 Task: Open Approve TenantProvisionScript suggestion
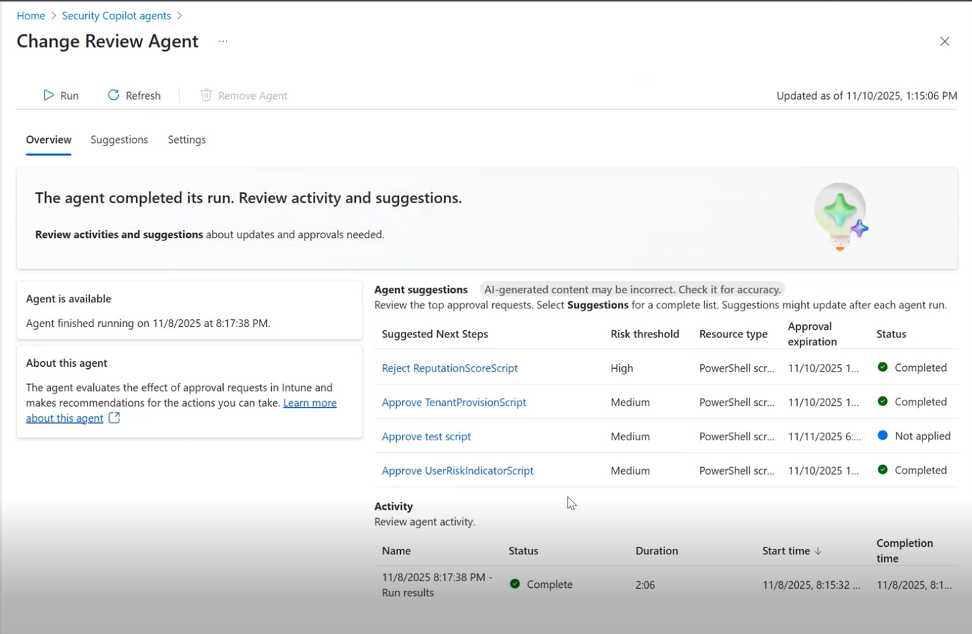[454, 402]
